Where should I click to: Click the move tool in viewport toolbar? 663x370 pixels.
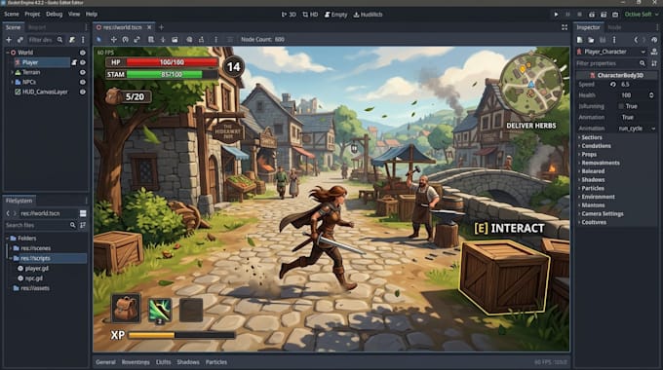coord(113,39)
